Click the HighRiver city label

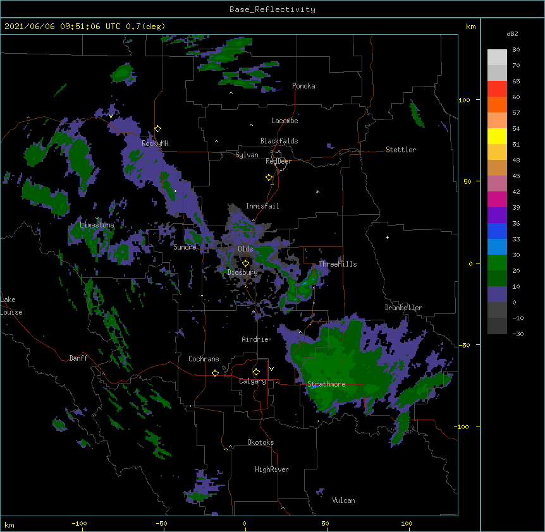tap(272, 469)
